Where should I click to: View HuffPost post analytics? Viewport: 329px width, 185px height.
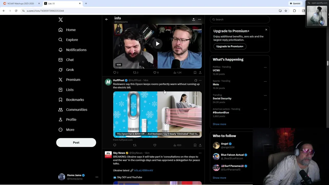tap(177, 145)
